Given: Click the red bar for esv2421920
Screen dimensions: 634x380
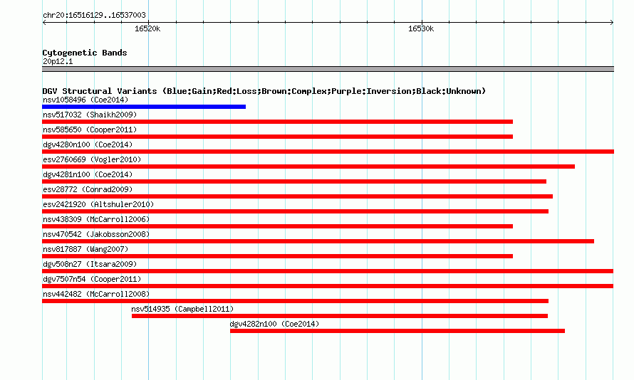Looking at the screenshot, I should [295, 211].
